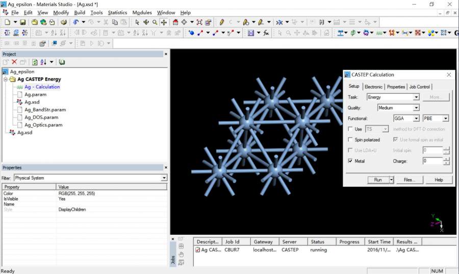Viewport: 459px width, 274px height.
Task: Save the current Ag.xsd document
Action: (23, 22)
